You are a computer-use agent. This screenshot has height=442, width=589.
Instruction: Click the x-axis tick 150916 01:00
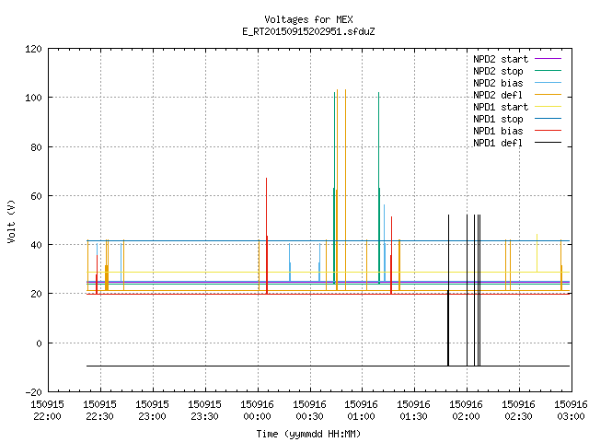362,411
